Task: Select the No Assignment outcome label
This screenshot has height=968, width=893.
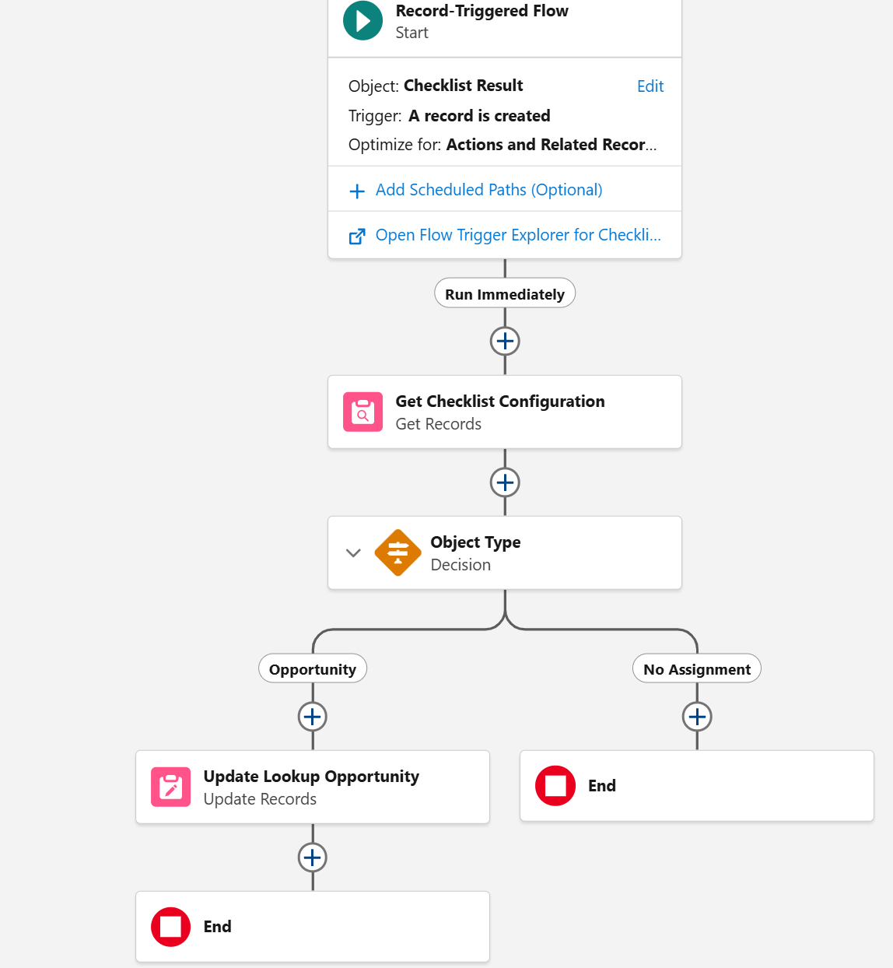Action: tap(697, 669)
